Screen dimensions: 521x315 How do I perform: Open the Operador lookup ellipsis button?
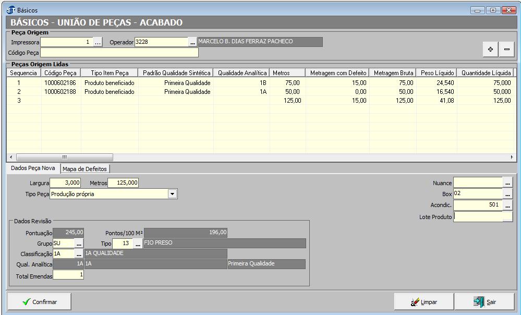coord(192,42)
